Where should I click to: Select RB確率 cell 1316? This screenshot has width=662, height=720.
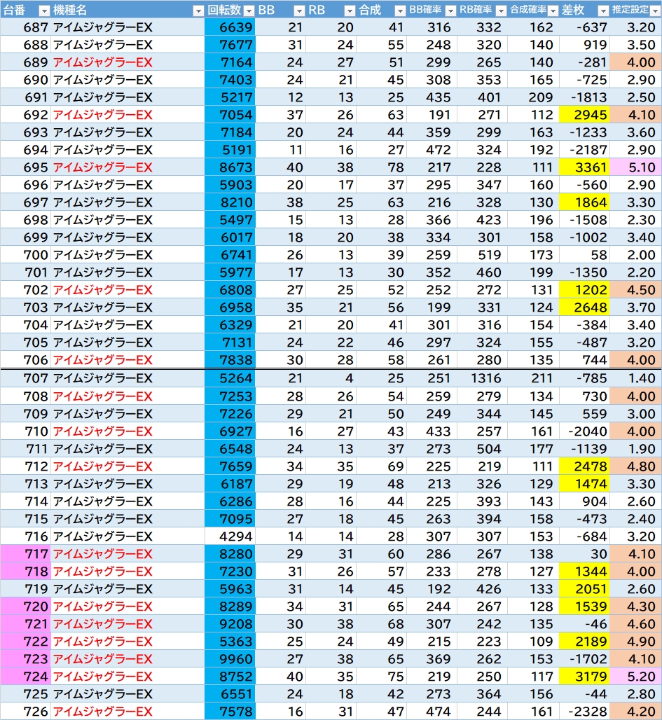tap(483, 378)
